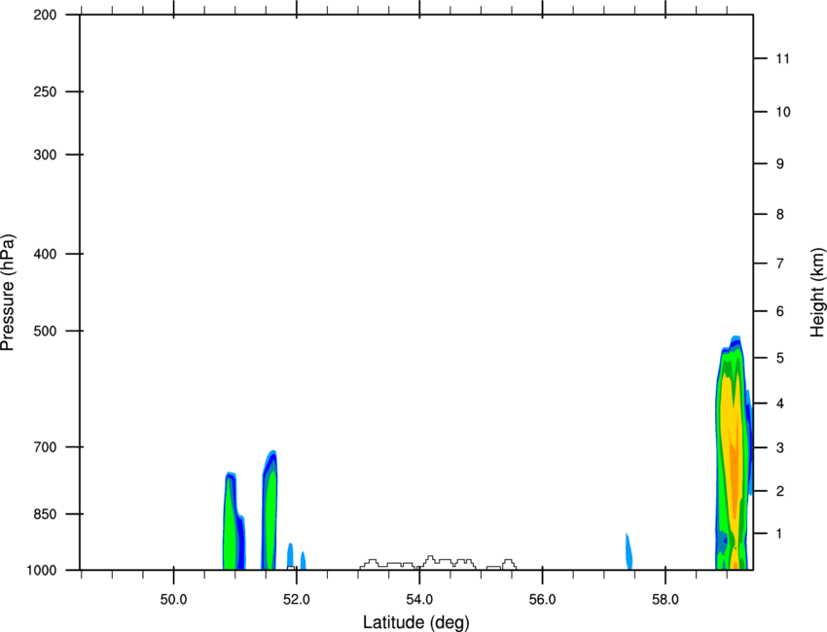The height and width of the screenshot is (632, 827).
Task: Click the 'Latitude (deg)' axis title
Action: click(x=415, y=622)
